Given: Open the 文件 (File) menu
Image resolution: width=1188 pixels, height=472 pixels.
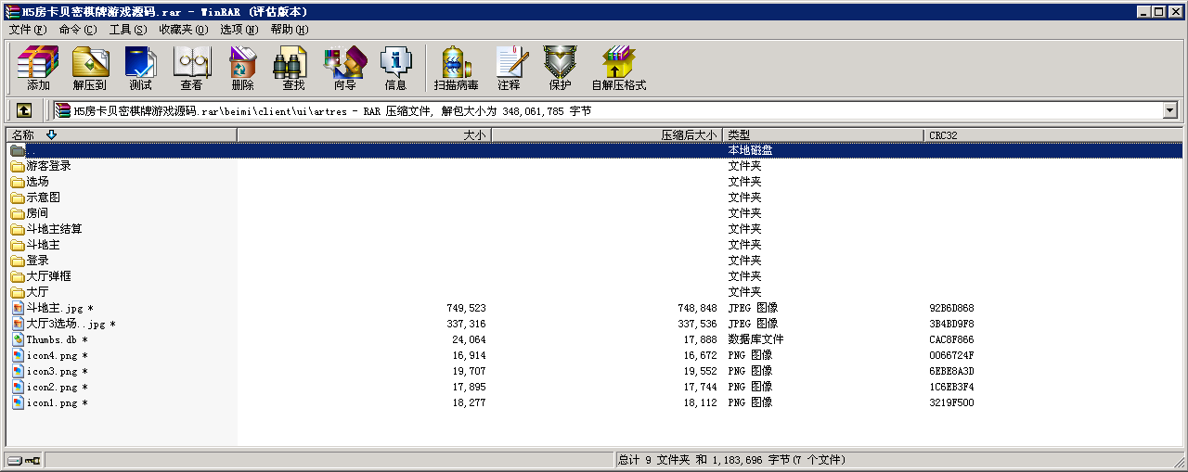Looking at the screenshot, I should pyautogui.click(x=27, y=30).
